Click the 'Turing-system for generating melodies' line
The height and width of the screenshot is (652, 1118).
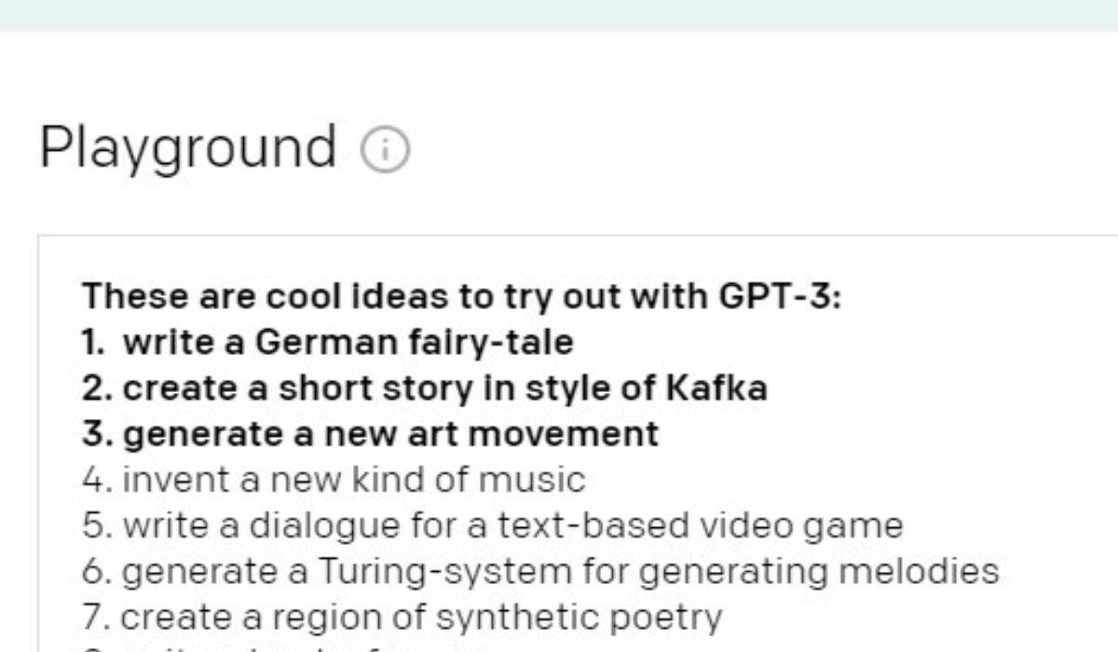[540, 571]
